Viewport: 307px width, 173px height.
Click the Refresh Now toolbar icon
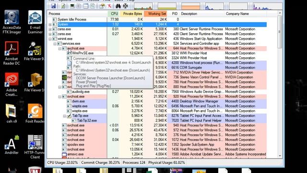tap(63, 6)
